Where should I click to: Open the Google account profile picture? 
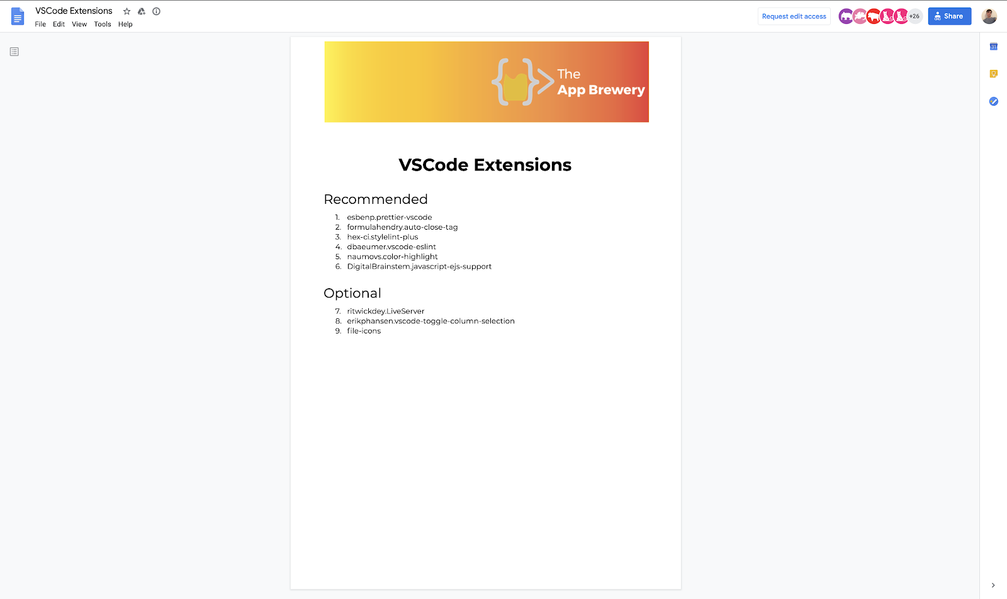tap(989, 16)
